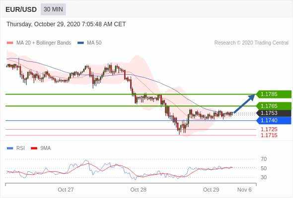This screenshot has height=198, width=293.
Task: Click the Nov 6 date axis label
Action: coord(244,190)
